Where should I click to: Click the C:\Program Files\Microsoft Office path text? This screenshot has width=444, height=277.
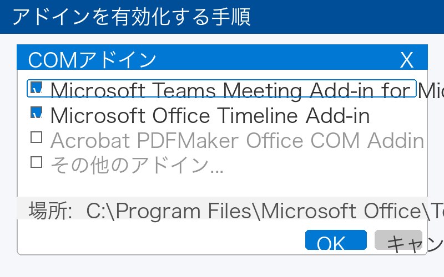click(261, 211)
